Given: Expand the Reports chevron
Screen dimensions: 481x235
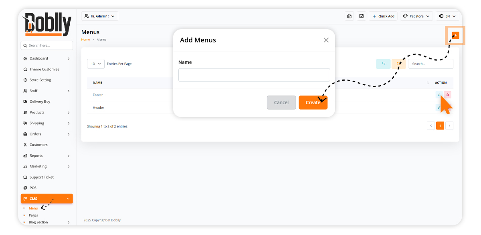Looking at the screenshot, I should (x=69, y=156).
